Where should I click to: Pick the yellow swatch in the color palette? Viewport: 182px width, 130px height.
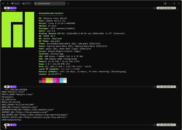(51, 81)
